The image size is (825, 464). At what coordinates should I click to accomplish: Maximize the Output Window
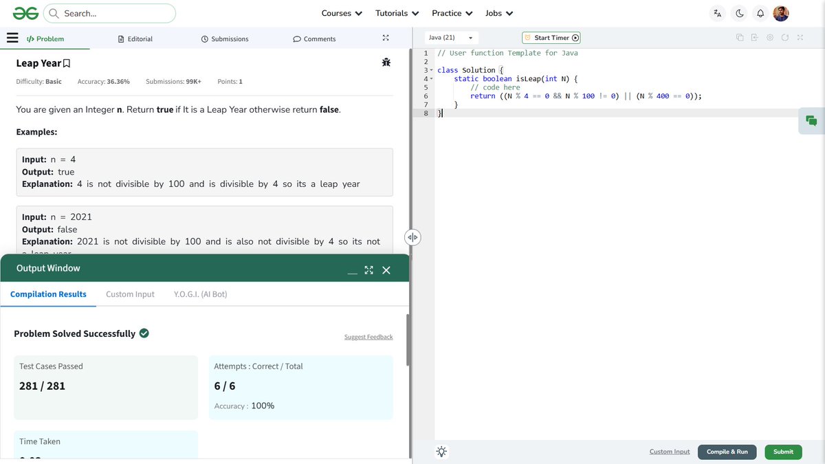pyautogui.click(x=368, y=270)
